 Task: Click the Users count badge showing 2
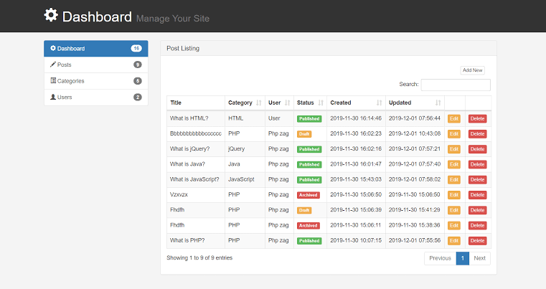coord(138,97)
